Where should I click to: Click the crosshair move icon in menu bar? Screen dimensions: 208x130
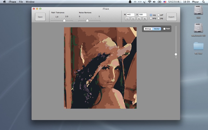coord(135,2)
